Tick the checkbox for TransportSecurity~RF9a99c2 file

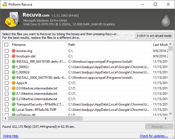pyautogui.click(x=6, y=104)
